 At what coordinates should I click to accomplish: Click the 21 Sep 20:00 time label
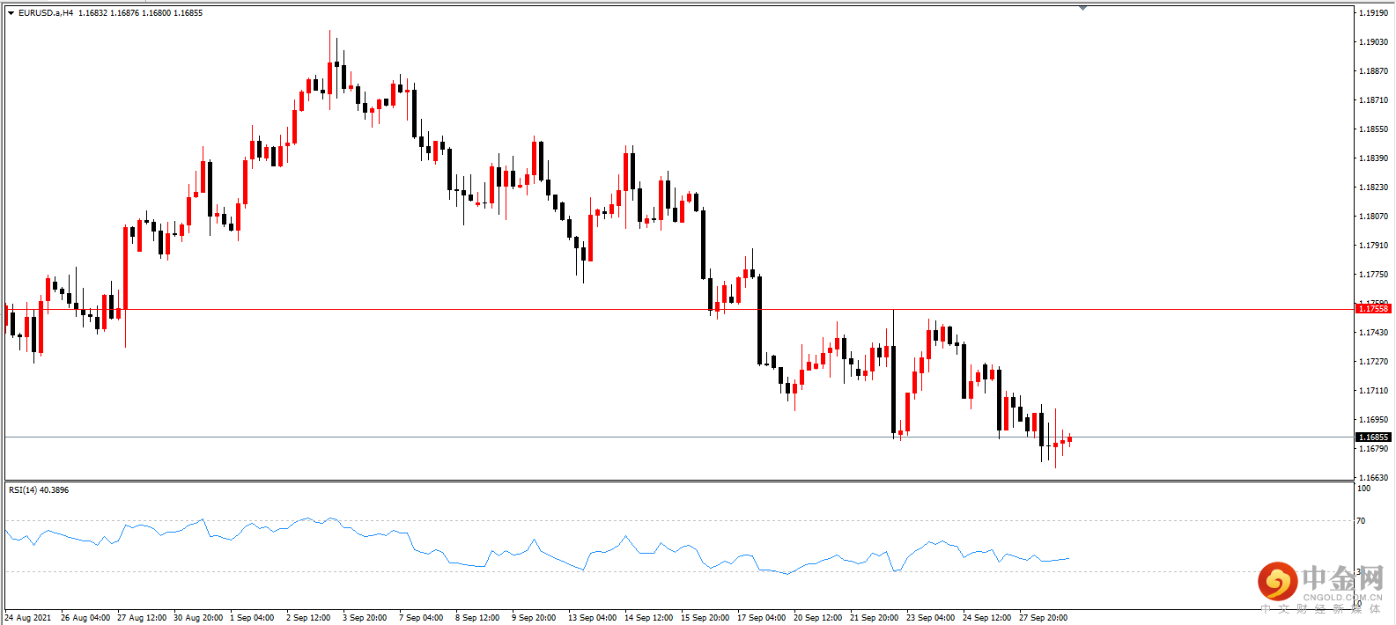click(875, 618)
